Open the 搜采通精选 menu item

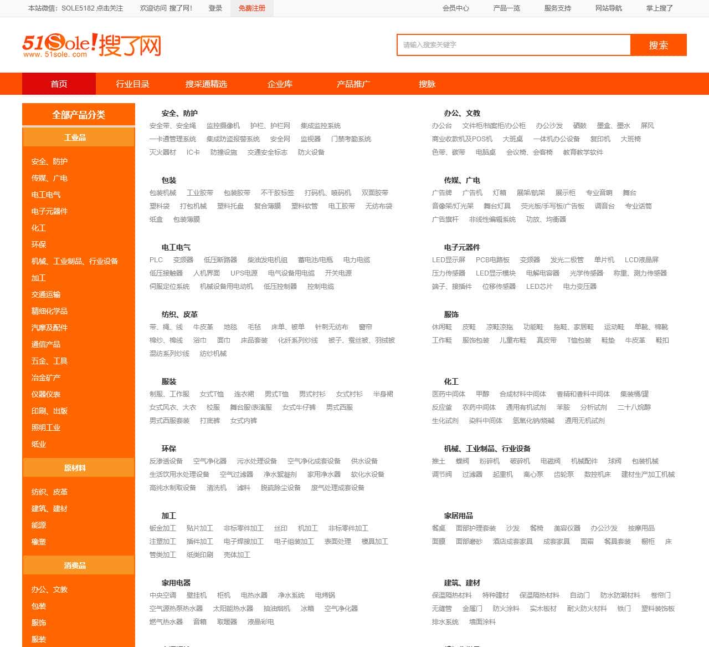tap(206, 84)
